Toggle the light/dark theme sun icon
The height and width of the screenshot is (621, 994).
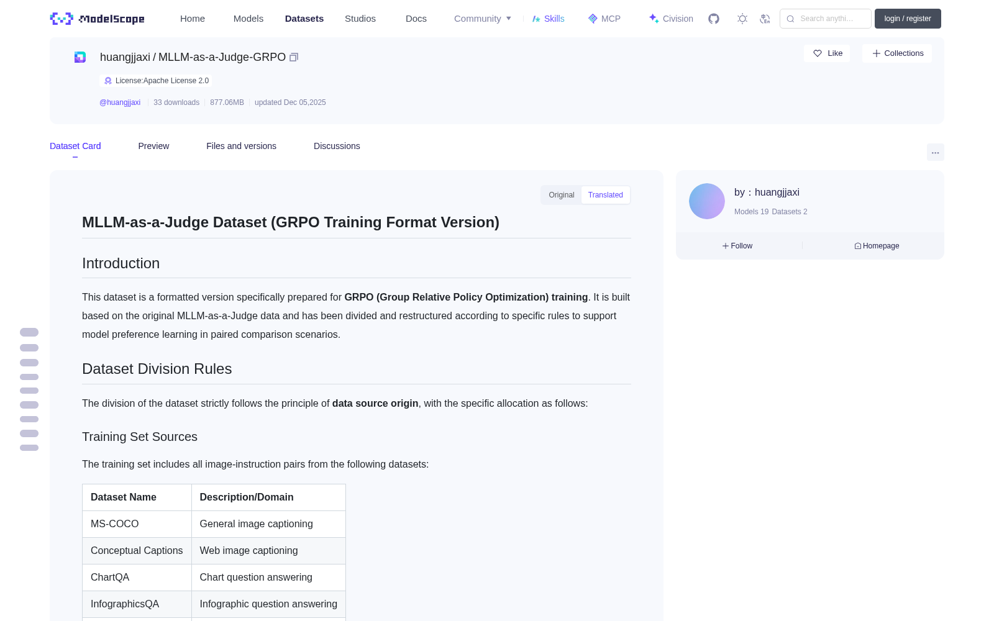coord(742,19)
